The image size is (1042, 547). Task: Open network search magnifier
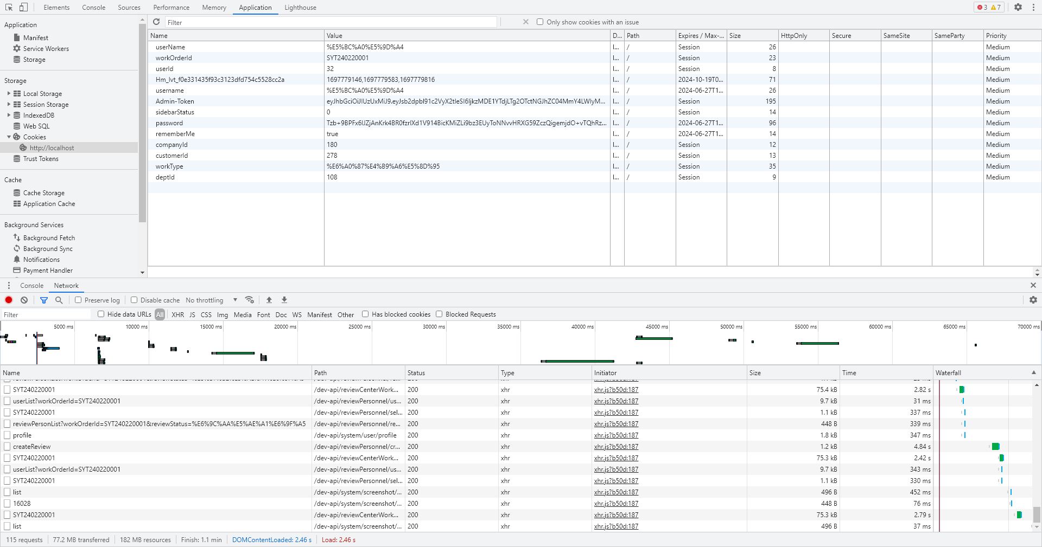click(59, 300)
